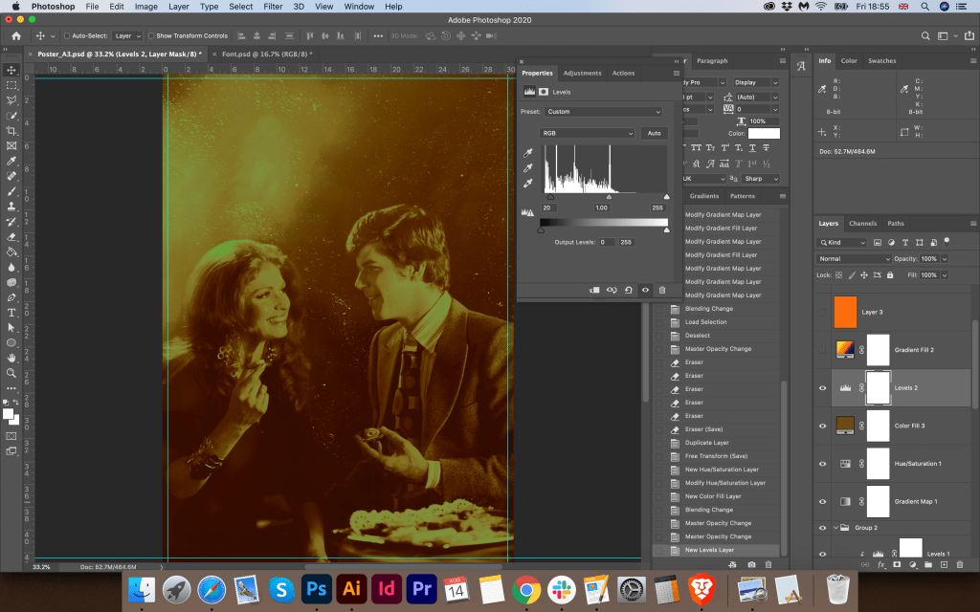The width and height of the screenshot is (980, 612).
Task: Select the Horizontal Type tool
Action: 11,313
